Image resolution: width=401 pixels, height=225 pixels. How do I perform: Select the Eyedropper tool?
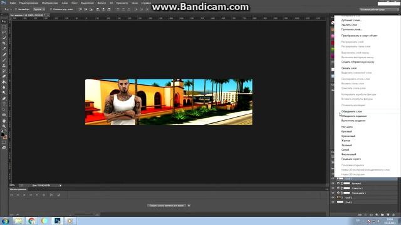tap(4, 49)
